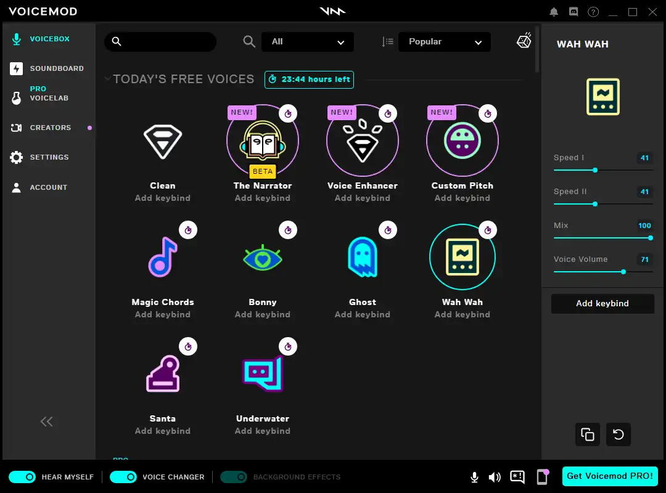
Task: Click the timer badge on Magic Chords
Action: [x=188, y=230]
